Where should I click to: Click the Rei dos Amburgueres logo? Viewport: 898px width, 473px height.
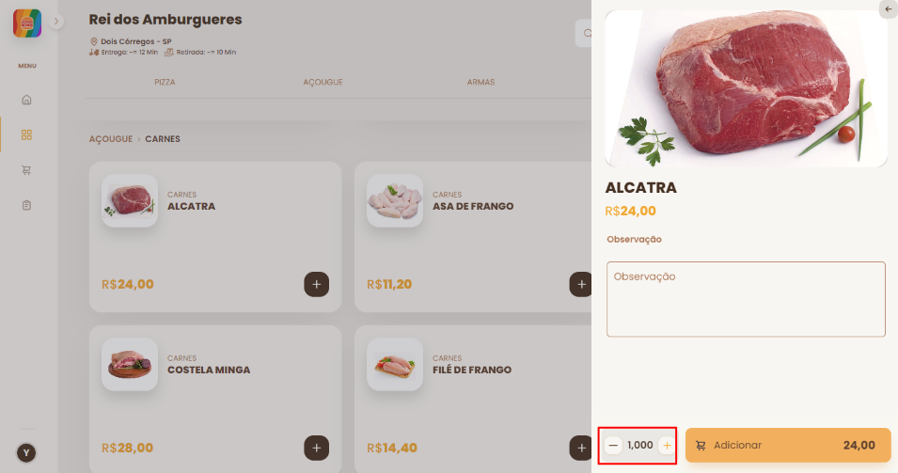click(x=27, y=24)
